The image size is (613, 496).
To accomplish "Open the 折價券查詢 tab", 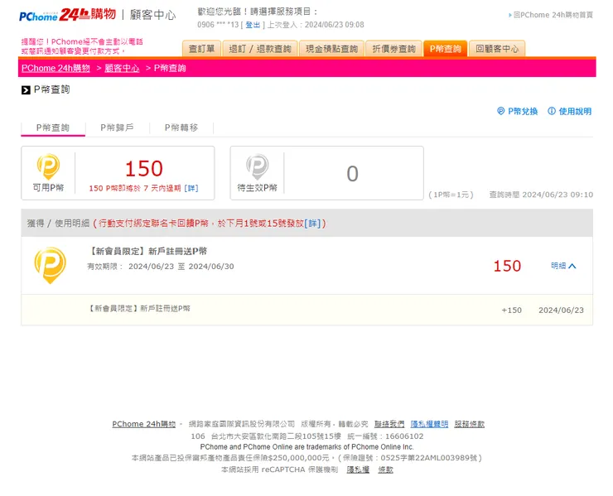I will click(393, 49).
